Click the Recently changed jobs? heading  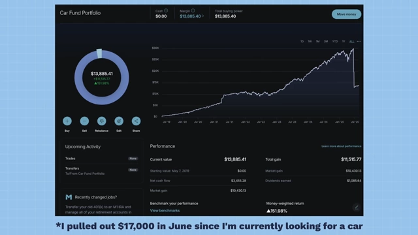(96, 197)
